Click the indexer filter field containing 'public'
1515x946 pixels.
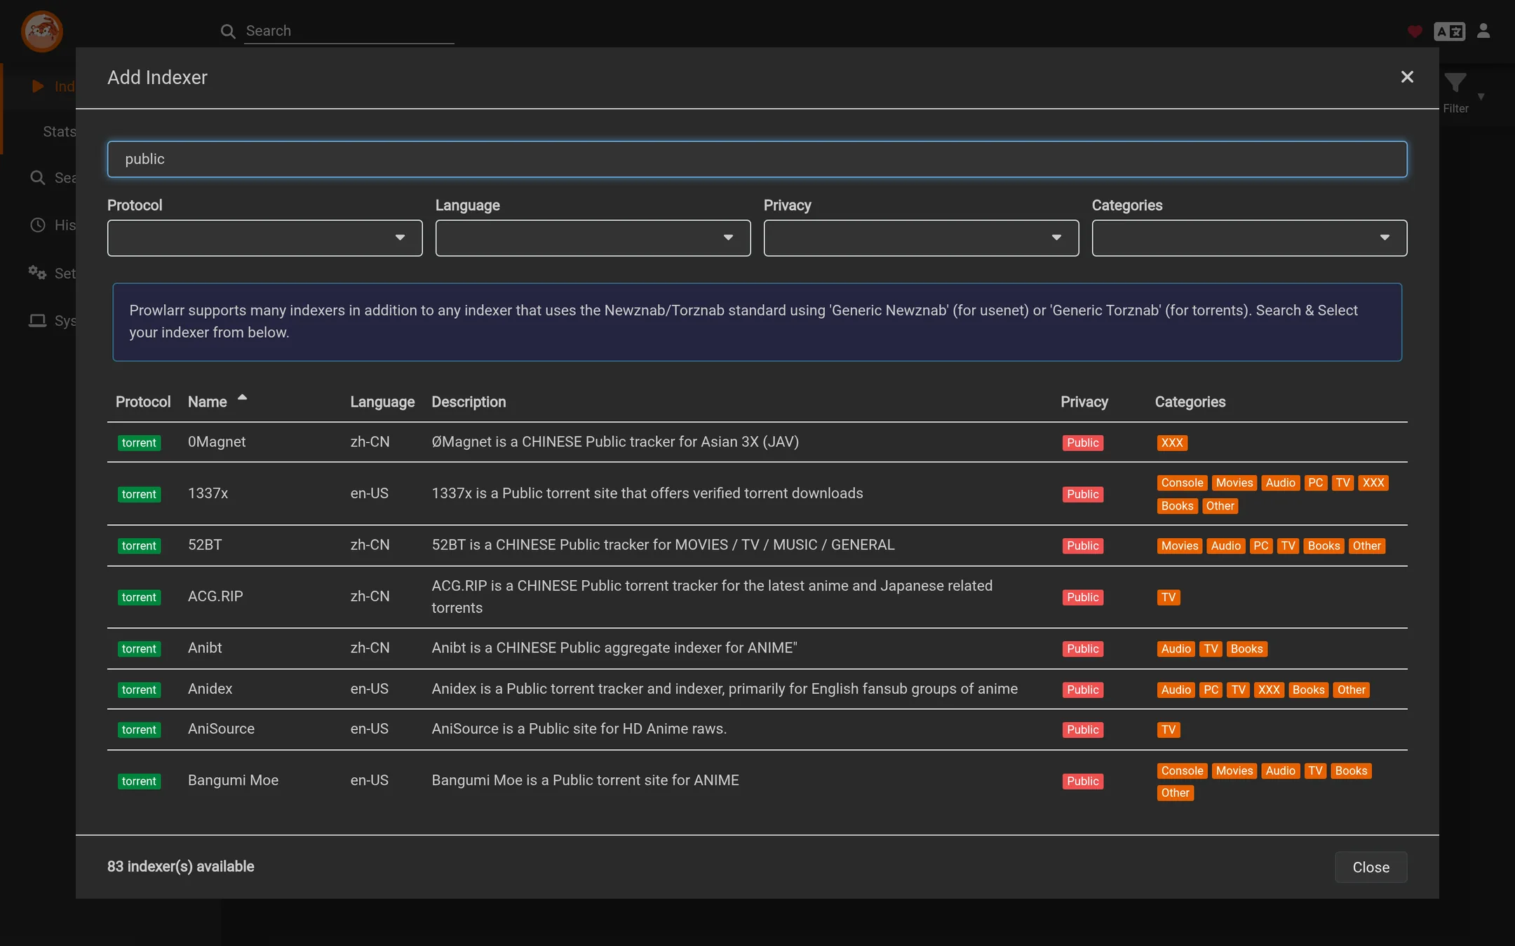[x=757, y=159]
